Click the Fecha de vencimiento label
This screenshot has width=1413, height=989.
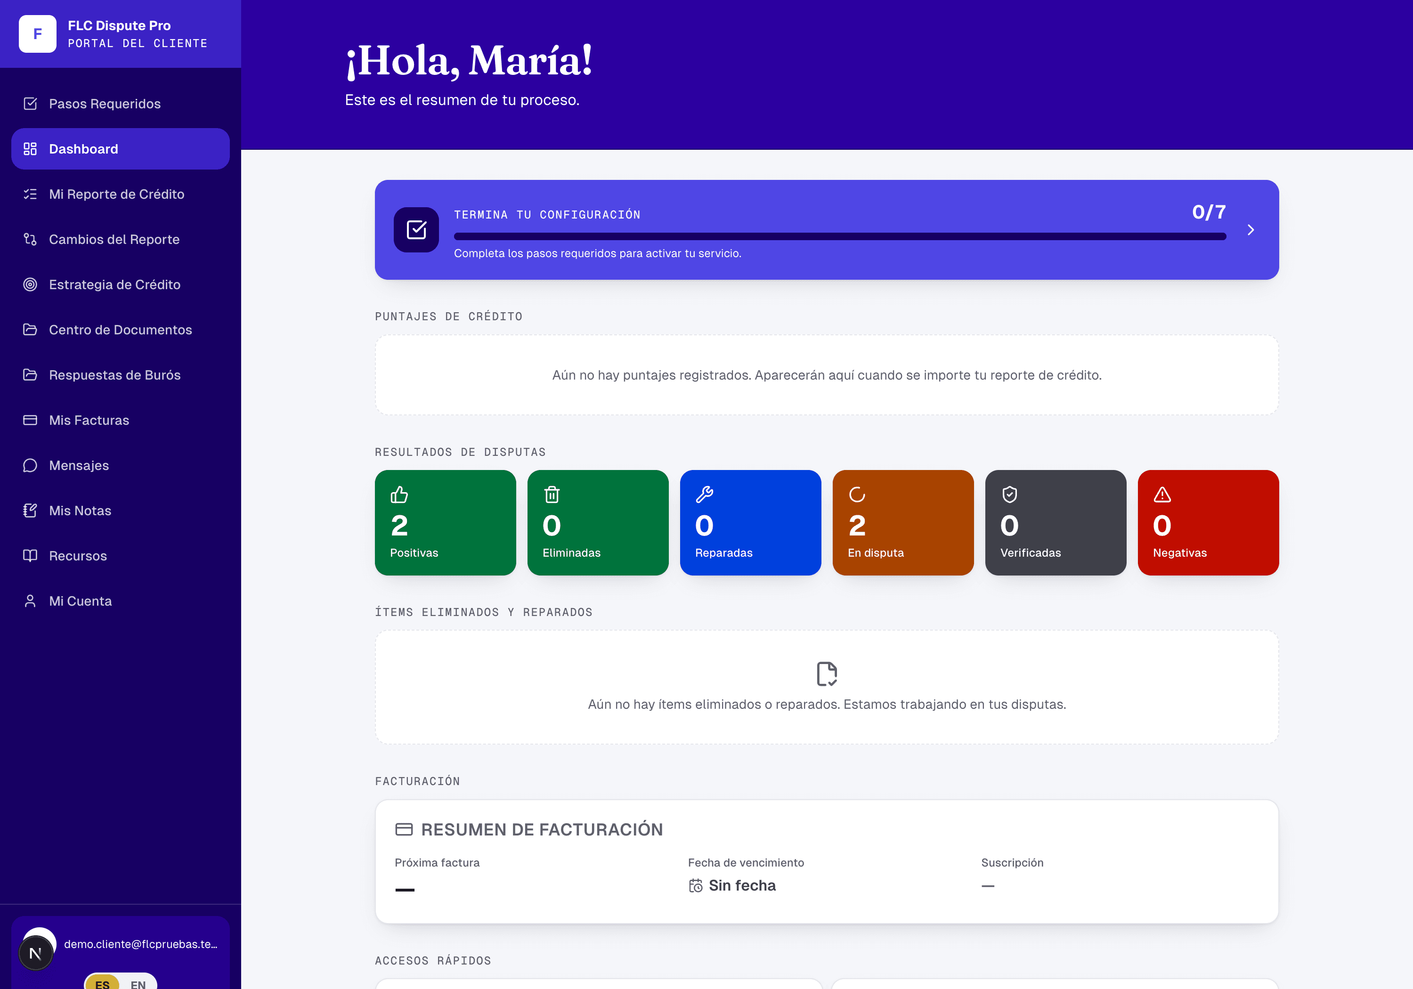coord(746,863)
